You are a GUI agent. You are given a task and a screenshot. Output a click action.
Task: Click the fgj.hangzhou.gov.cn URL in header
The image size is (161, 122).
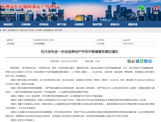coord(42,13)
